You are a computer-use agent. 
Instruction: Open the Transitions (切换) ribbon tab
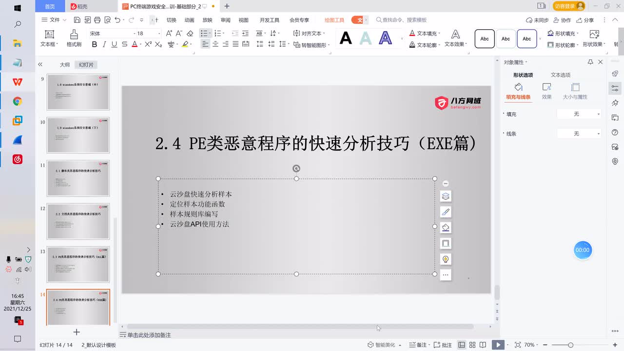pyautogui.click(x=172, y=20)
